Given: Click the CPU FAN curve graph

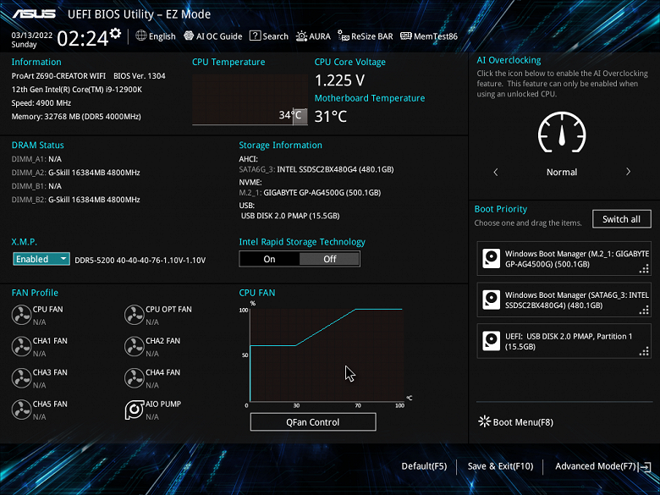Looking at the screenshot, I should [327, 355].
